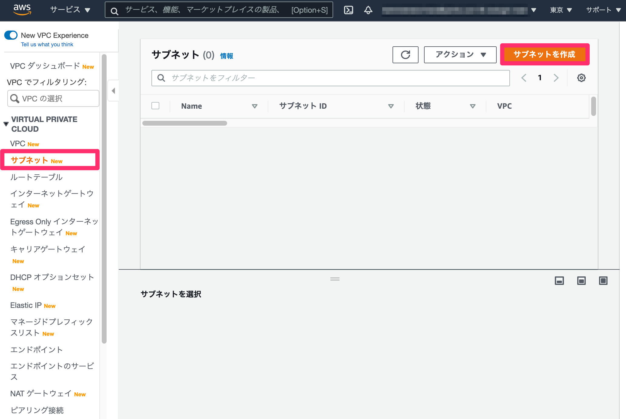Go to next page arrow

556,78
